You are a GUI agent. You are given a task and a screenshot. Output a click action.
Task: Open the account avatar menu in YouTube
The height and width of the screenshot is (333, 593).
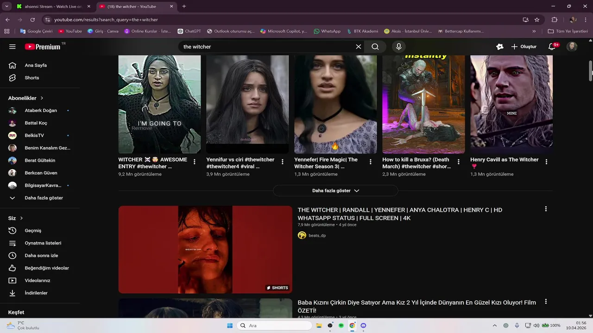572,47
